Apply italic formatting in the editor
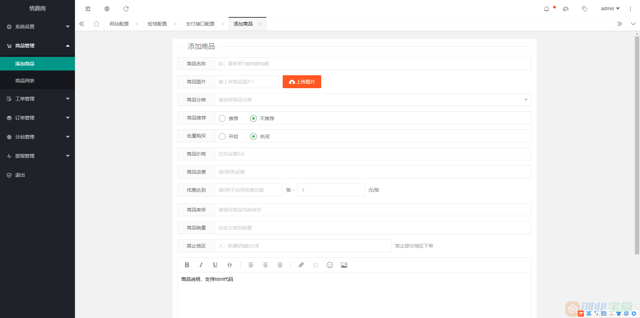The image size is (640, 318). pos(201,265)
